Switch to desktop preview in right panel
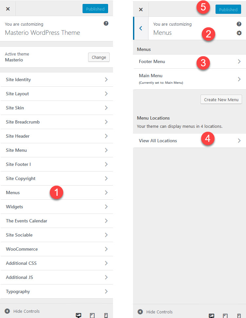The height and width of the screenshot is (318, 246). click(x=211, y=316)
